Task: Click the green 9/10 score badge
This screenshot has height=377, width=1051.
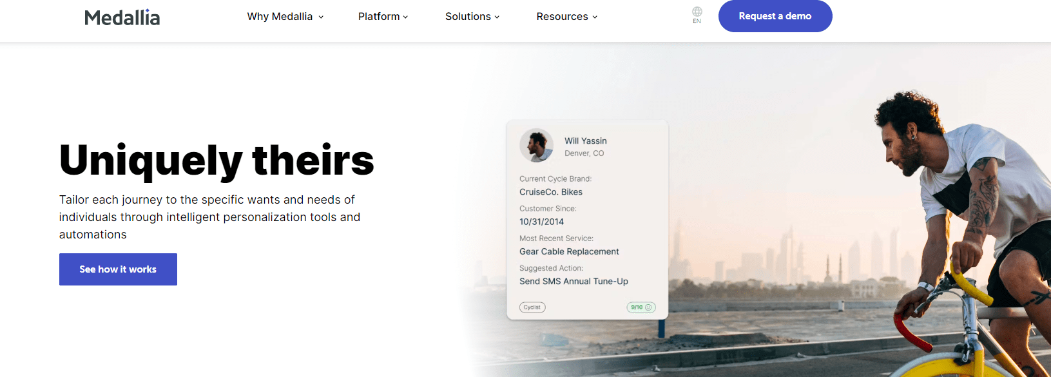Action: pos(641,307)
